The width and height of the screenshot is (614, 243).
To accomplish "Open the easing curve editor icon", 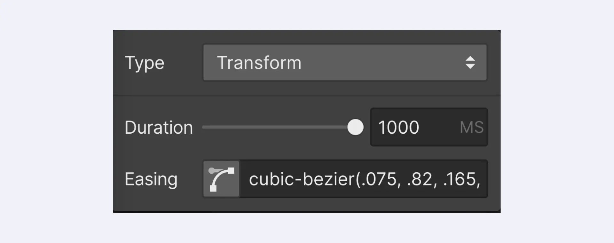I will click(221, 179).
